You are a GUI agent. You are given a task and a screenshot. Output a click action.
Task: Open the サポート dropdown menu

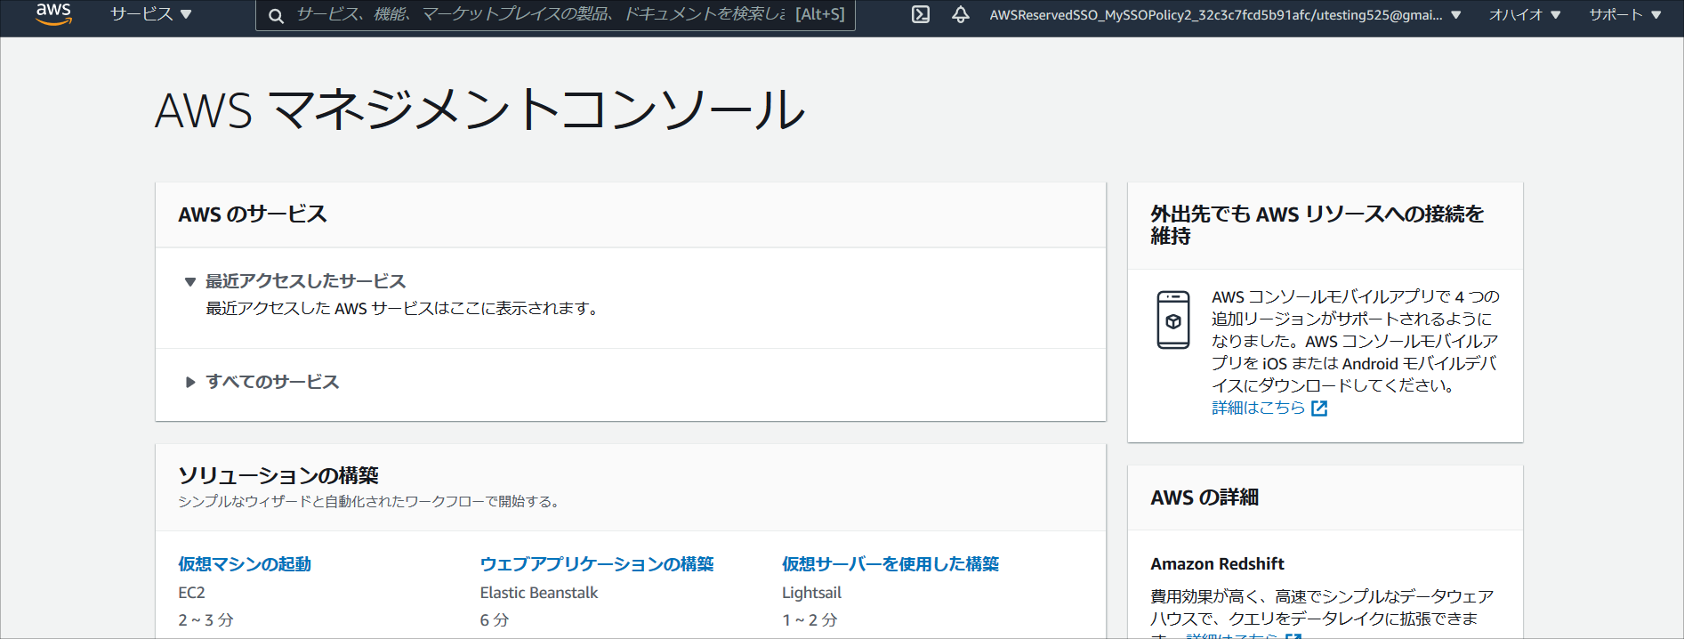(x=1625, y=15)
